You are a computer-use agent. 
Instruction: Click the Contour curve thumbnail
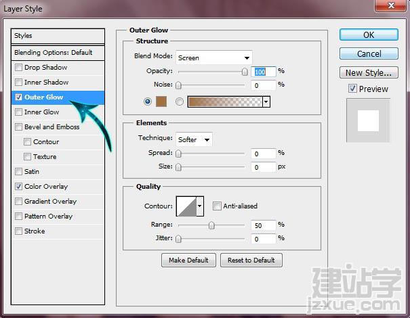tap(186, 206)
